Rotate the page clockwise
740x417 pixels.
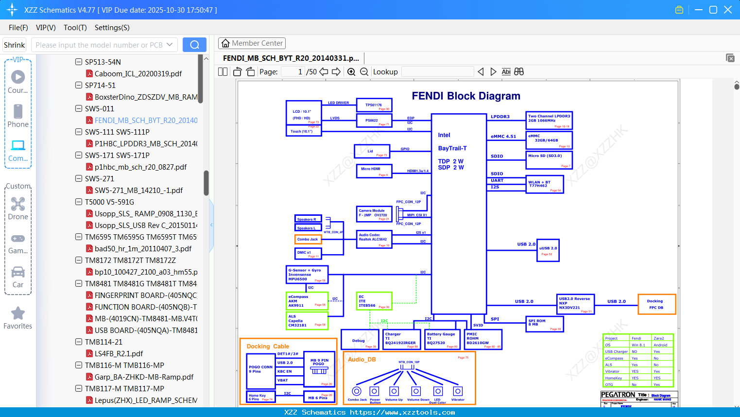pyautogui.click(x=250, y=71)
